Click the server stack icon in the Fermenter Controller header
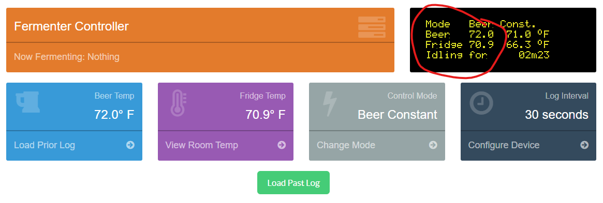 coord(372,27)
